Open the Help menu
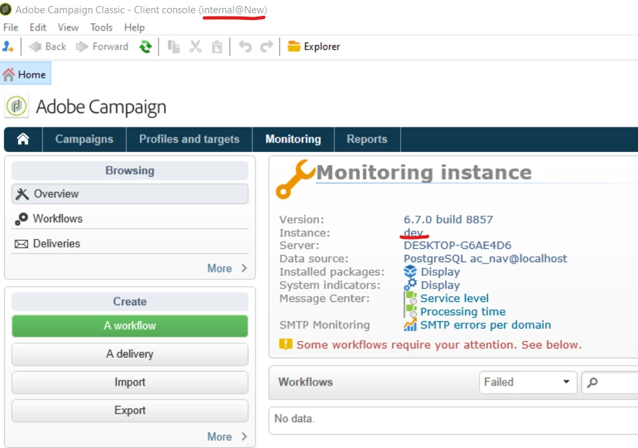 click(x=134, y=27)
